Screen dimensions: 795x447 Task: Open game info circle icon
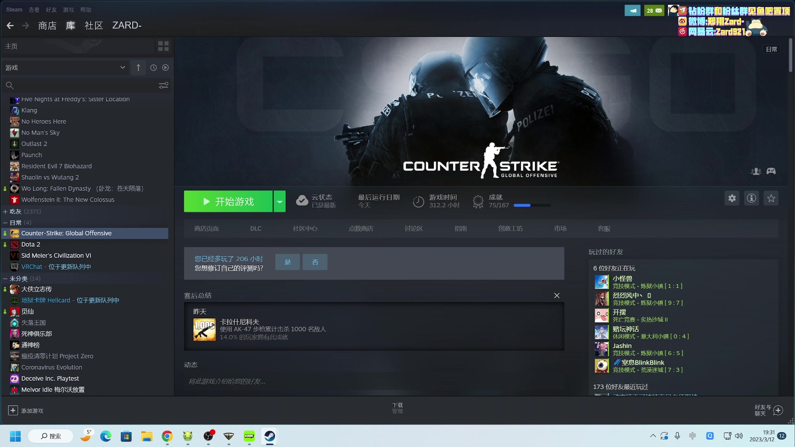[x=752, y=198]
